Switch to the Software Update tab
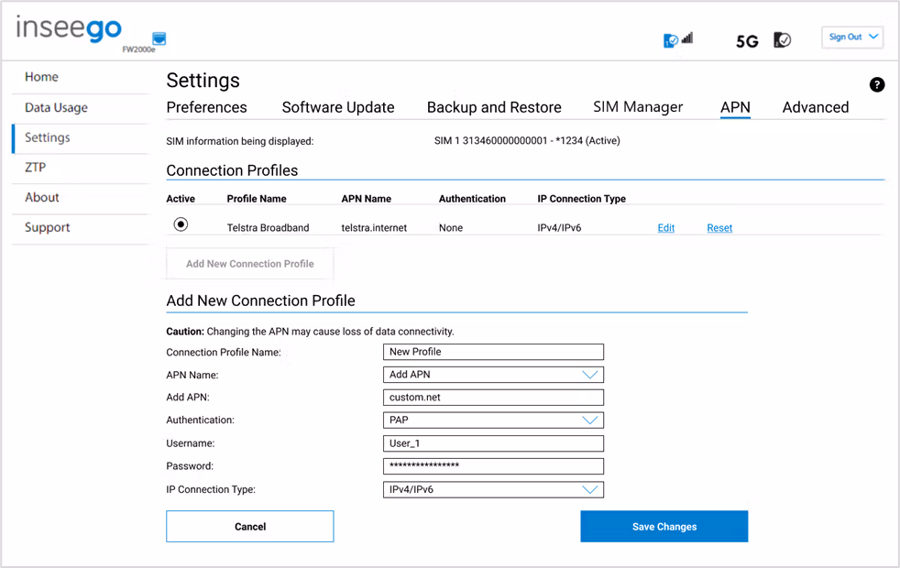This screenshot has height=568, width=900. tap(338, 107)
